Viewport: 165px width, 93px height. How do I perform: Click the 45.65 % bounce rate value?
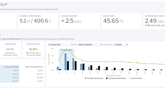pyautogui.click(x=113, y=21)
